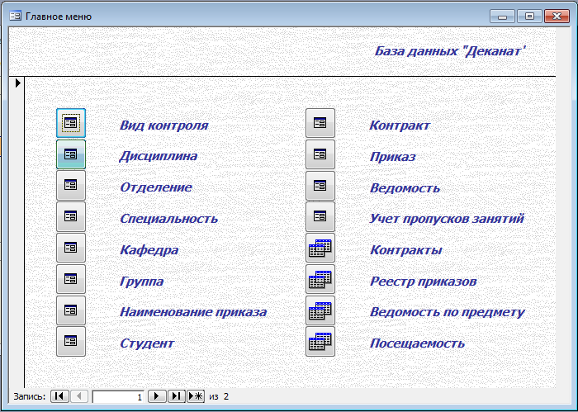Image resolution: width=578 pixels, height=412 pixels.
Task: Open the Специальность form icon
Action: click(71, 217)
